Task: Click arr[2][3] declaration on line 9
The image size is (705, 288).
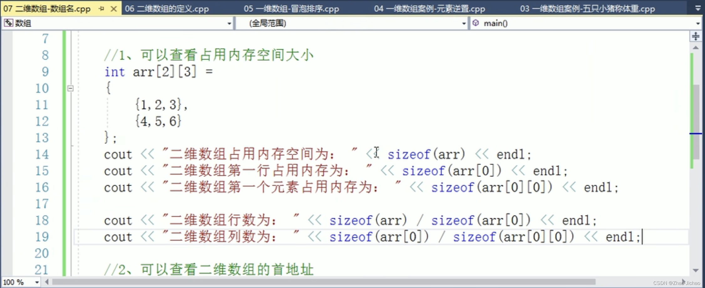Action: tap(165, 72)
